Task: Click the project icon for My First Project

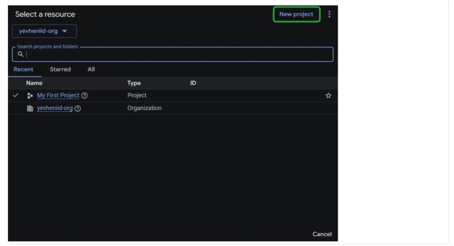Action: (30, 96)
